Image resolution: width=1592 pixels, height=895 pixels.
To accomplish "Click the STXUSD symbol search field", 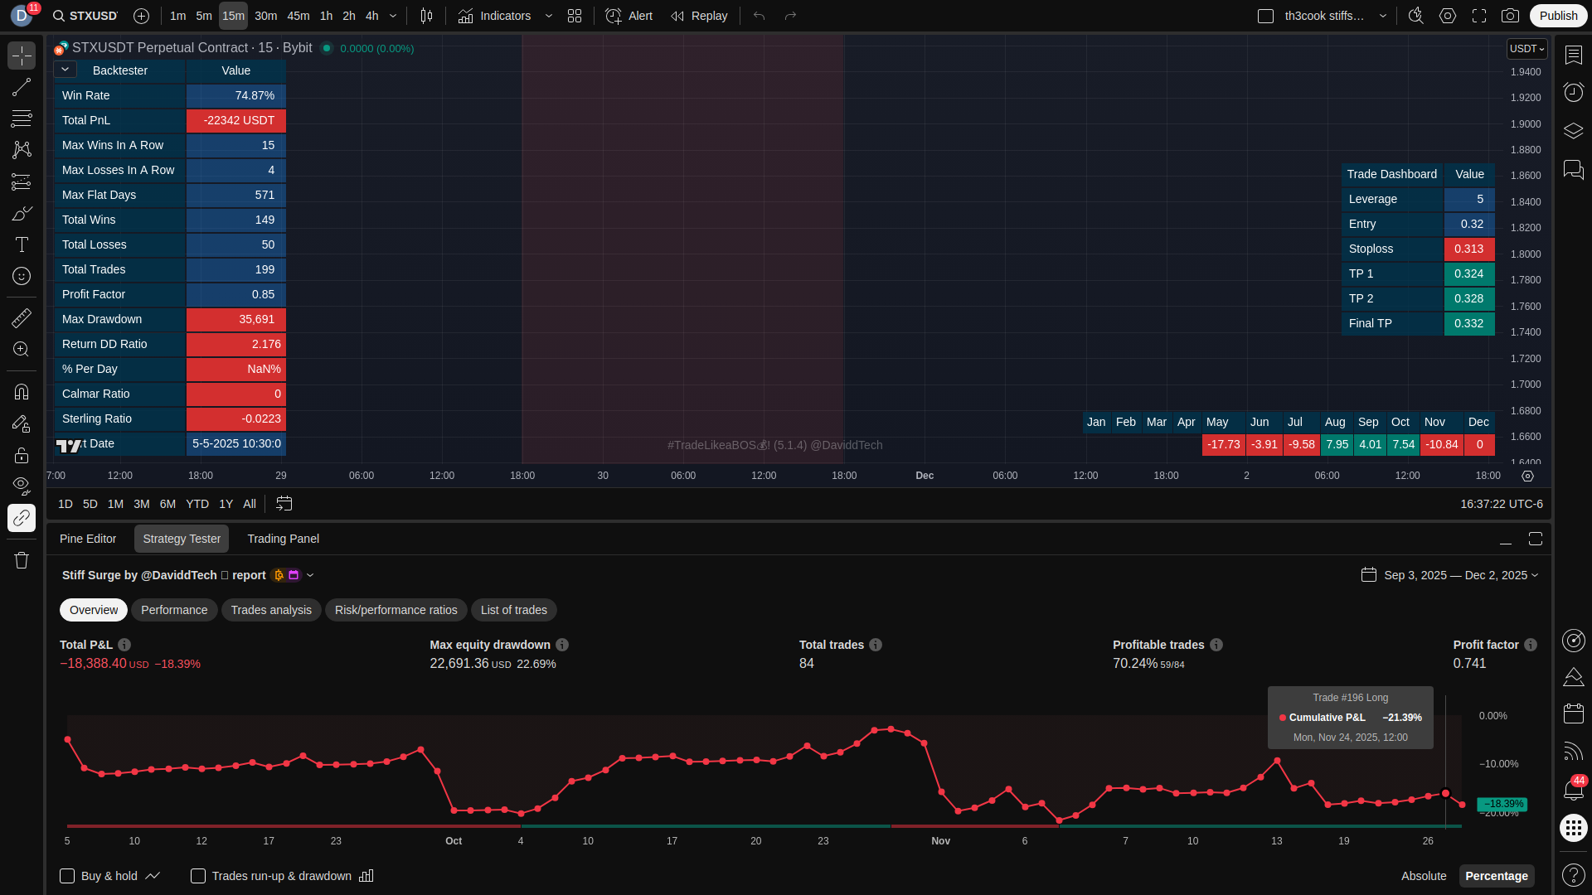I will click(x=85, y=16).
